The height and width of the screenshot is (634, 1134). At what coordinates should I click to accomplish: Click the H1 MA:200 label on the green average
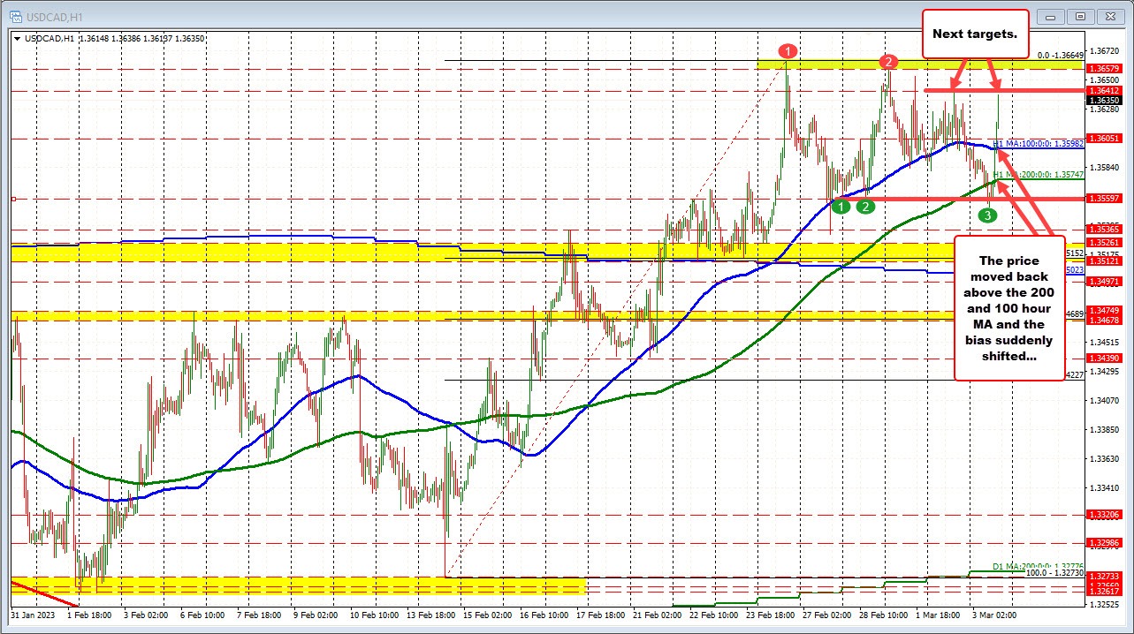pyautogui.click(x=1039, y=175)
